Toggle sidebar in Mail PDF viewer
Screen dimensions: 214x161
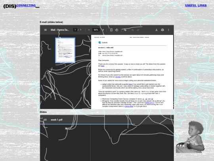point(46,30)
